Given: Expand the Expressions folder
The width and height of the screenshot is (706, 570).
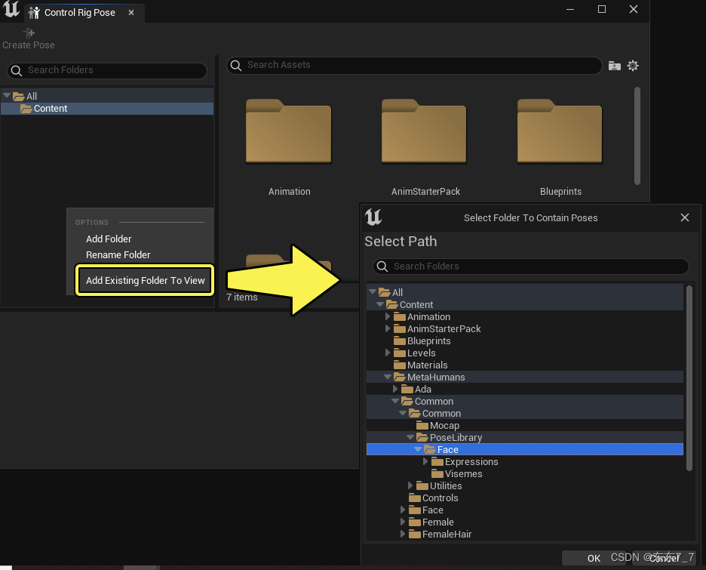Looking at the screenshot, I should [425, 461].
